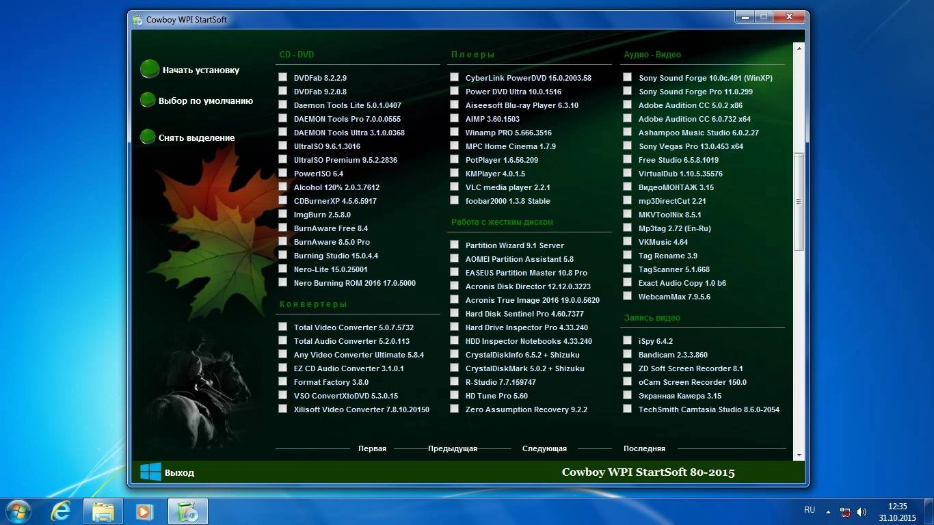Click the Cowboy WPI title bar icon
Image resolution: width=934 pixels, height=525 pixels.
[x=138, y=19]
